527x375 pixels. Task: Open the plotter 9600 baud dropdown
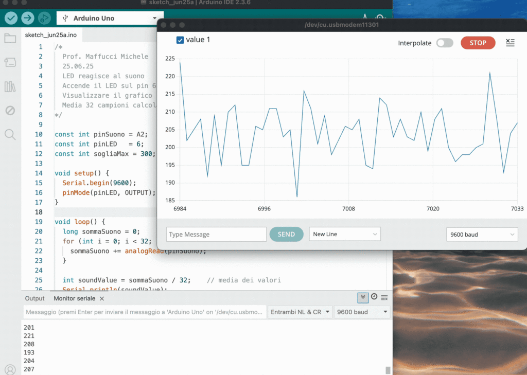pos(482,234)
